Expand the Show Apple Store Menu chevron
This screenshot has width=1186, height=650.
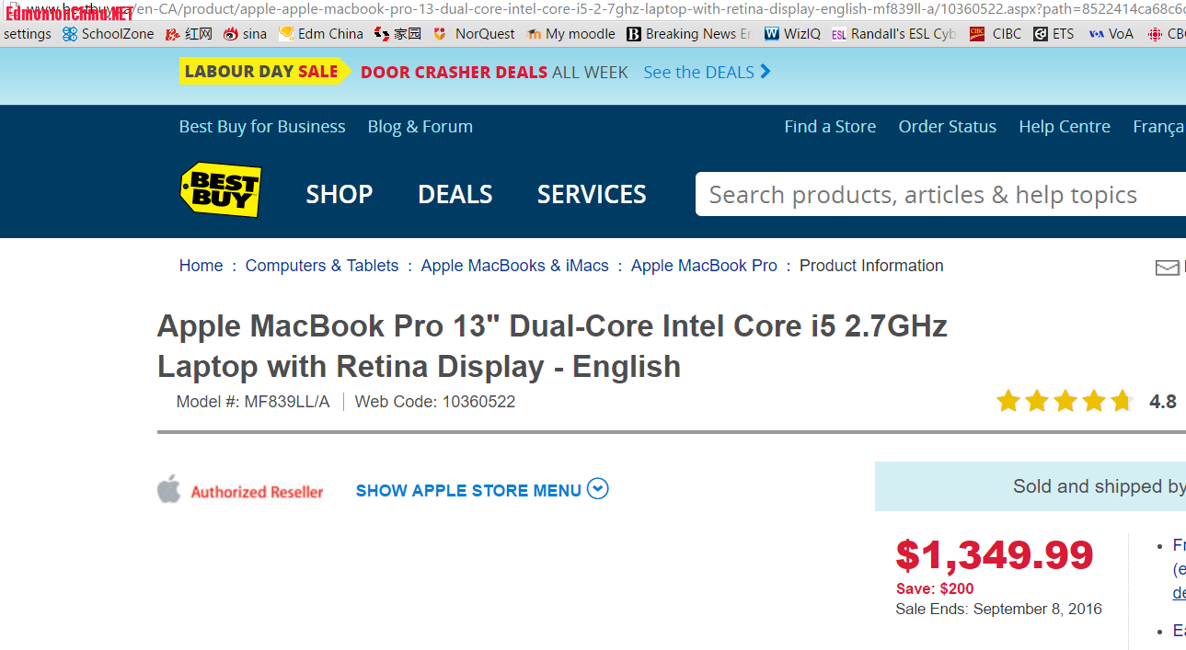click(598, 489)
